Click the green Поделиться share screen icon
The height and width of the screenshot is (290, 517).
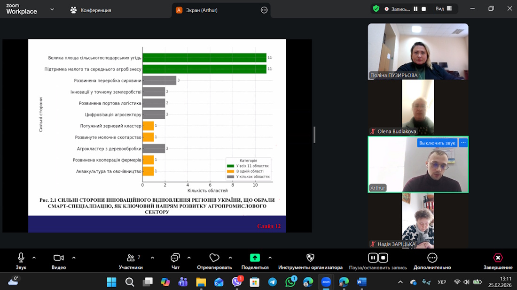click(255, 258)
